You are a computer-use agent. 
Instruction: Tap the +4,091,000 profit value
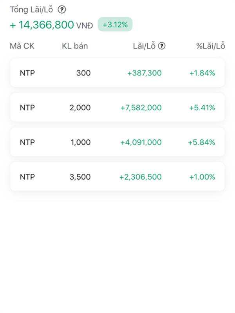click(141, 142)
